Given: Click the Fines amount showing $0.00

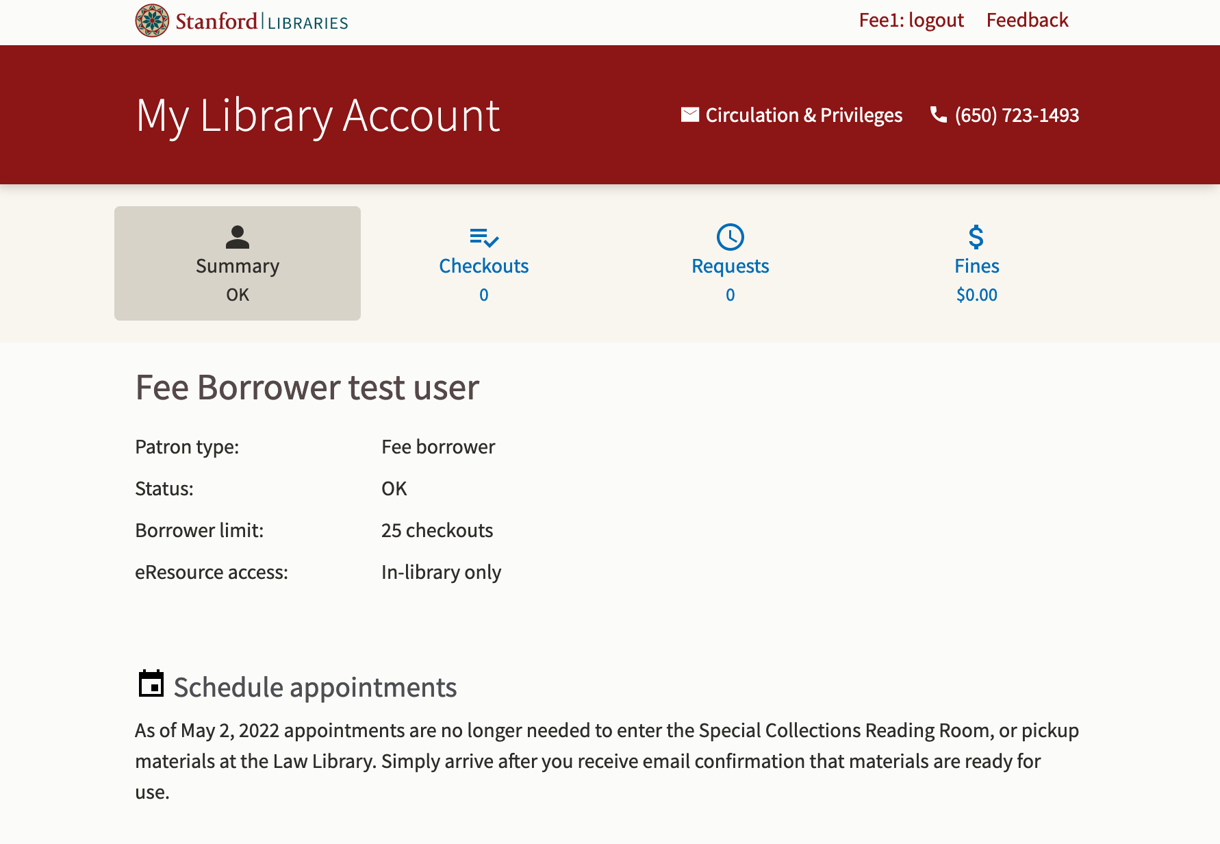Looking at the screenshot, I should pos(976,295).
